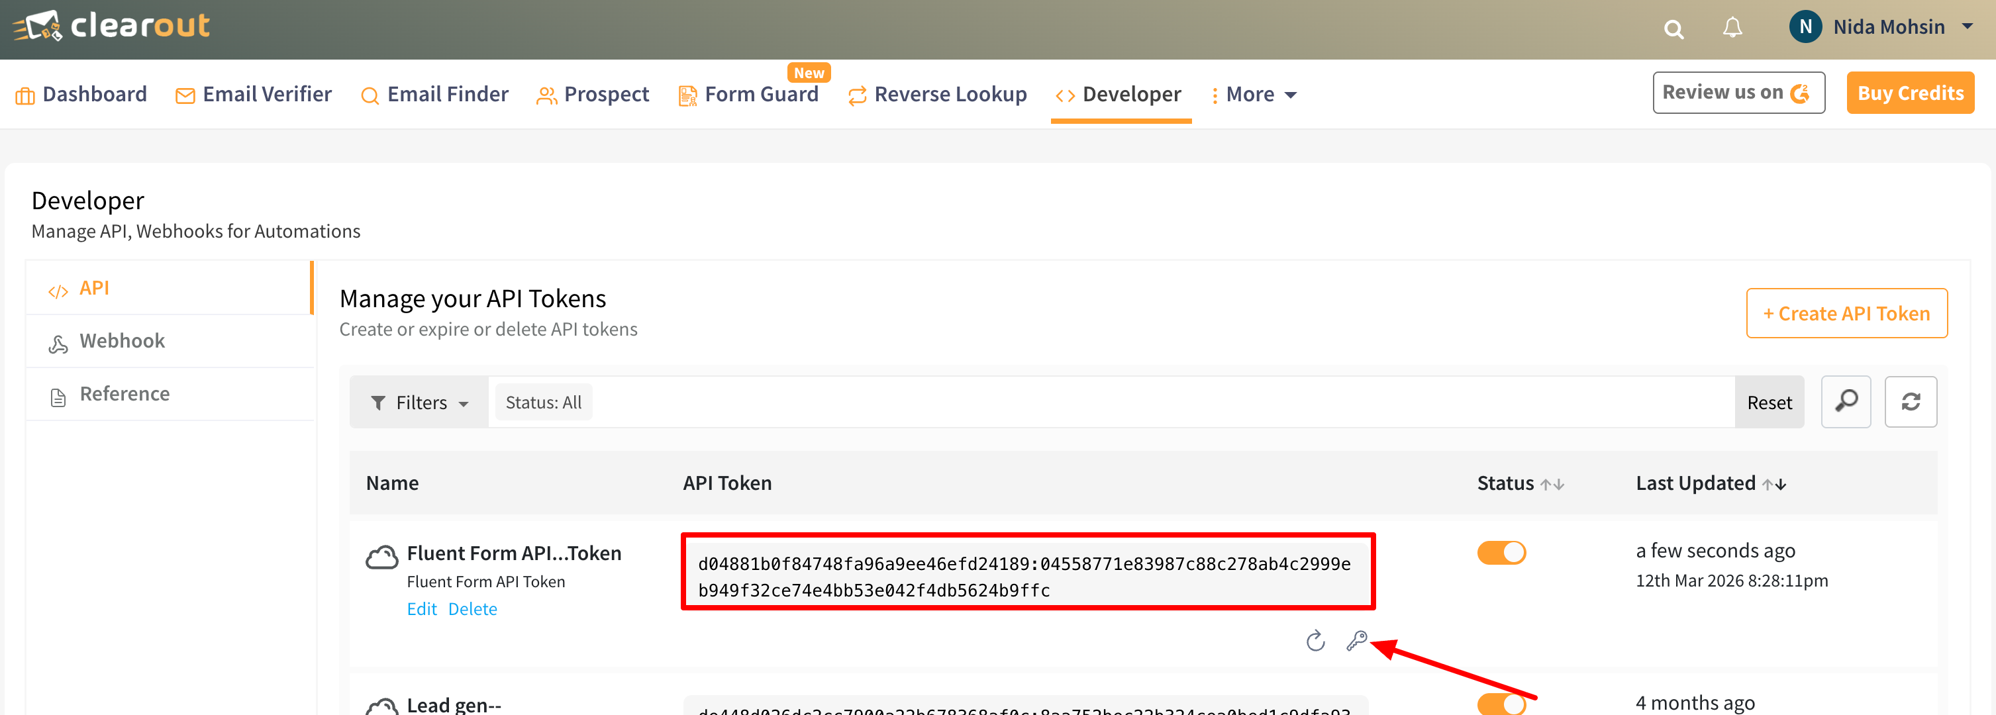Click the key icon under the token

[1356, 642]
